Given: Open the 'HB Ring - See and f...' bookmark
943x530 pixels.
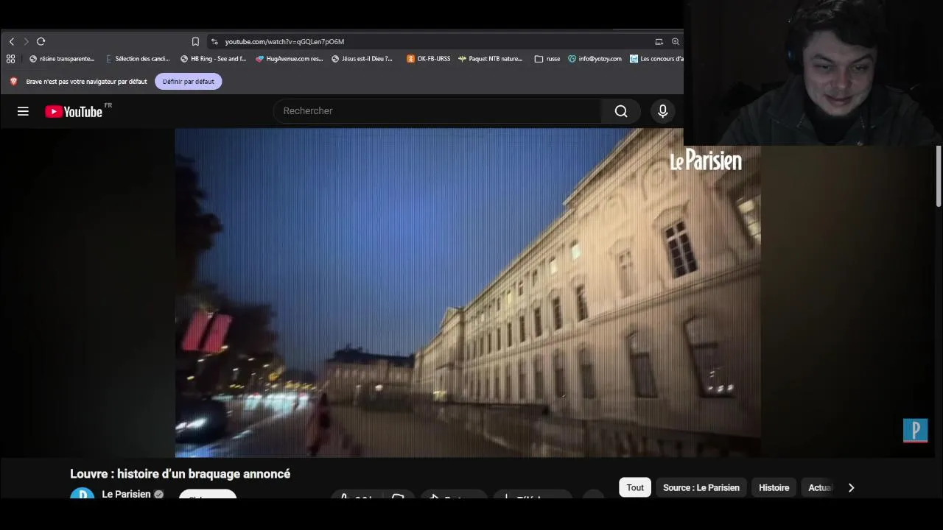Looking at the screenshot, I should click(x=213, y=59).
